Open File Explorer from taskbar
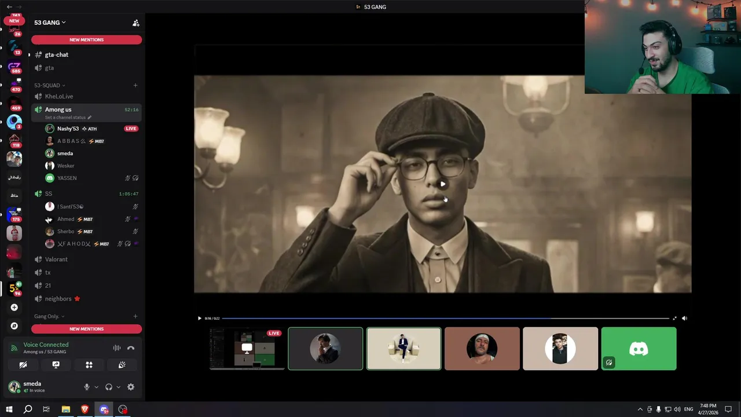This screenshot has height=417, width=741. 66,409
